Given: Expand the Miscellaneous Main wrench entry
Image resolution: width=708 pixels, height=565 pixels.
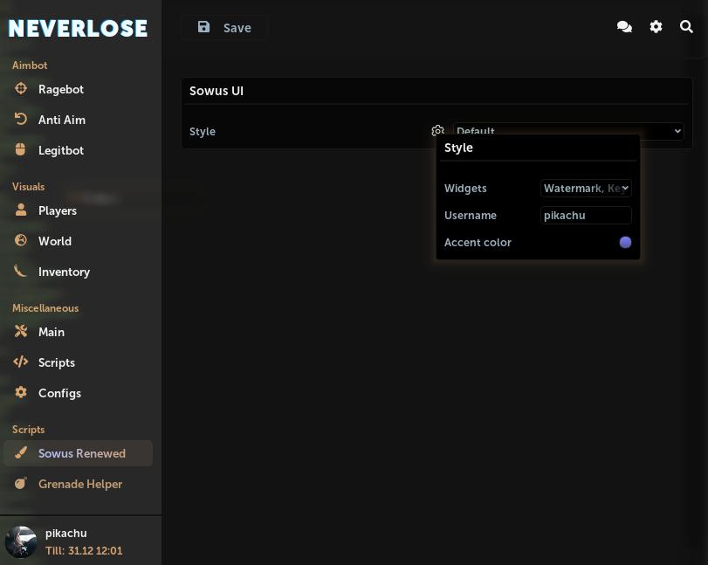Looking at the screenshot, I should (x=21, y=331).
